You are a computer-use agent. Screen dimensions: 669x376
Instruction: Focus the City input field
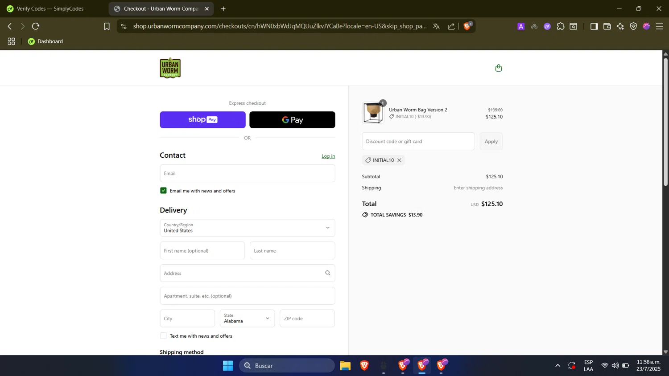coord(187,319)
